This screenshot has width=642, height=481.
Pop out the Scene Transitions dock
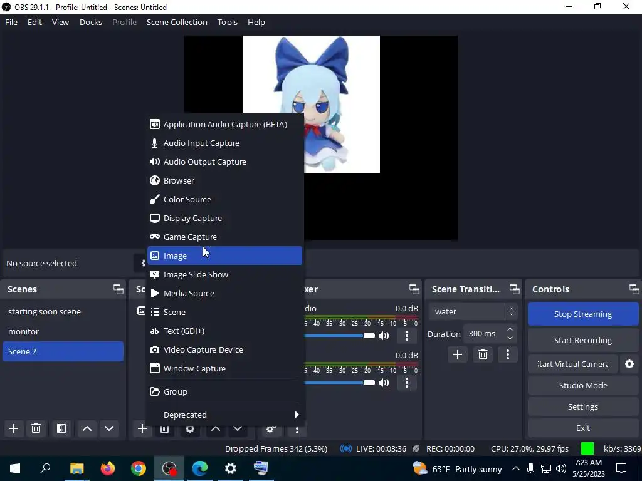515,289
